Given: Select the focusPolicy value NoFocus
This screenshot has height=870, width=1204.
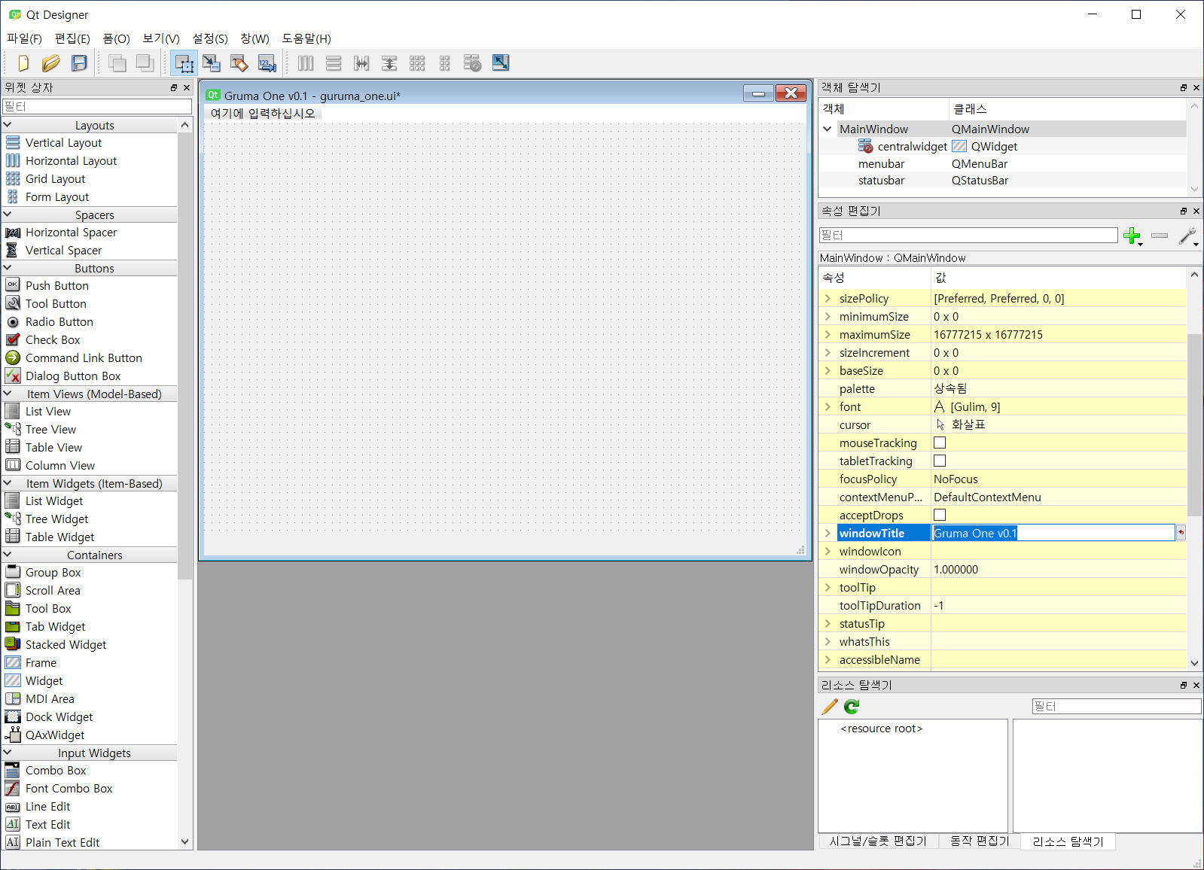Looking at the screenshot, I should (x=956, y=479).
